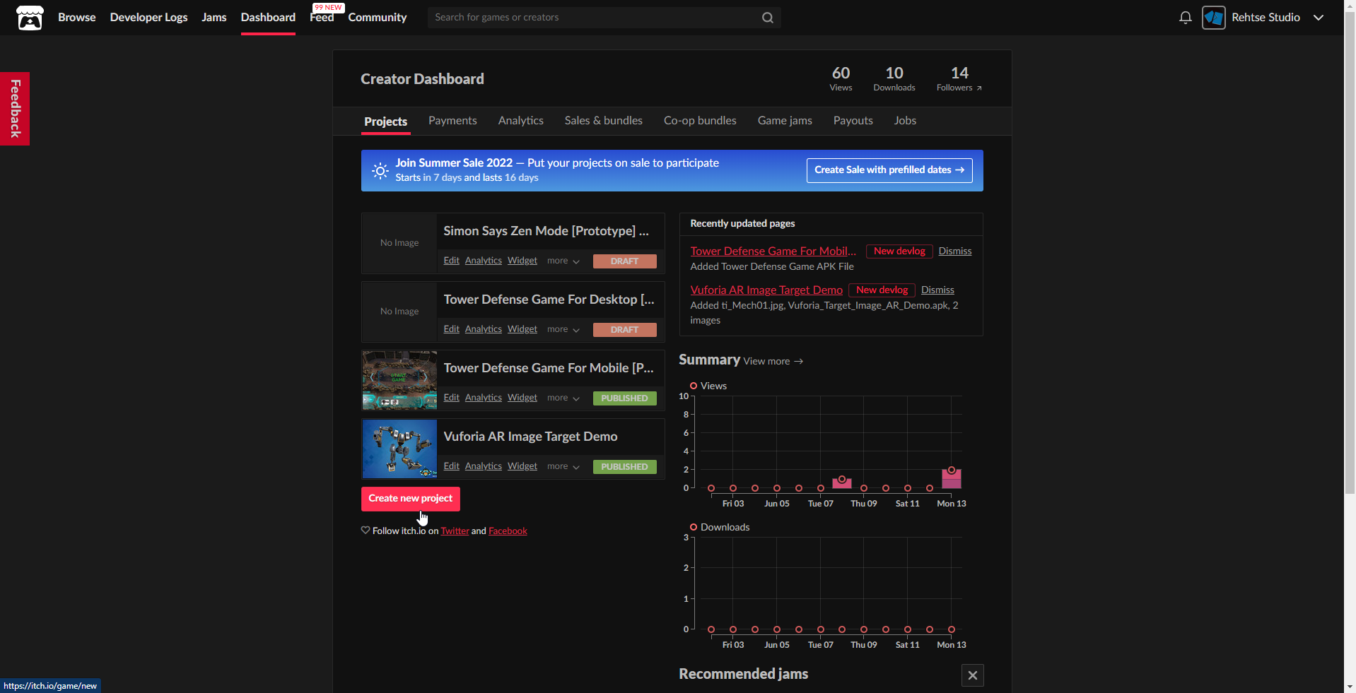
Task: Follow itch.io on Twitter link
Action: pos(455,531)
